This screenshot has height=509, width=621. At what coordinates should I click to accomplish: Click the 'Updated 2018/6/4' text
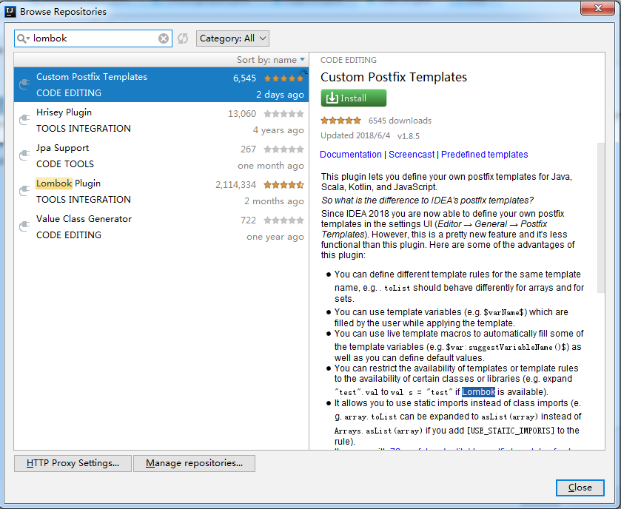(355, 136)
